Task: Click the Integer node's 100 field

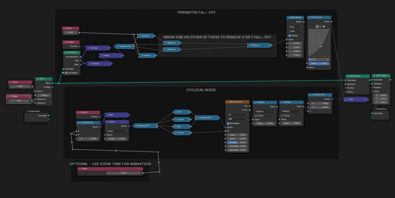Action: [19, 101]
